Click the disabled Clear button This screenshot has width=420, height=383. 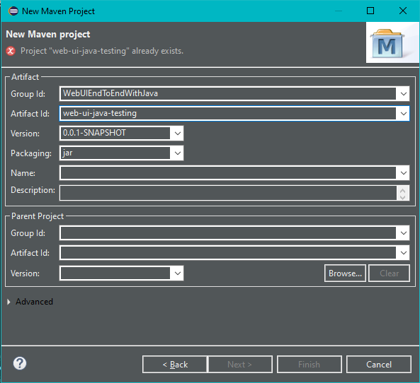[390, 273]
